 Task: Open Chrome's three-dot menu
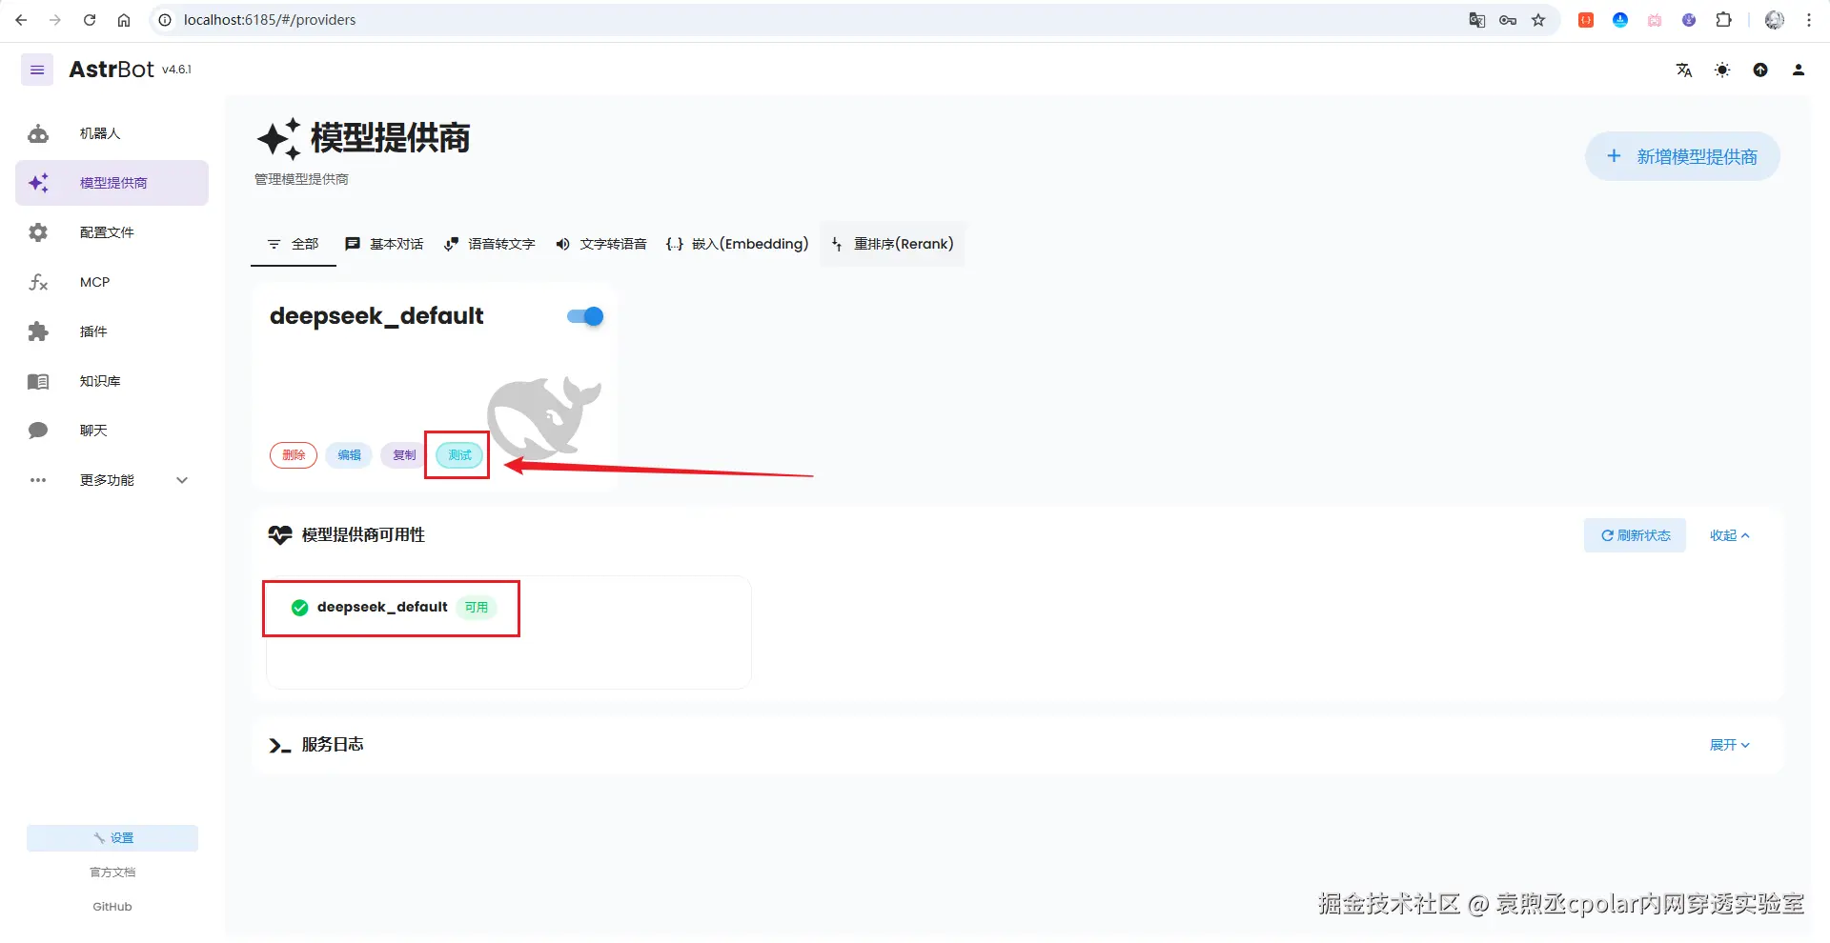[1809, 20]
